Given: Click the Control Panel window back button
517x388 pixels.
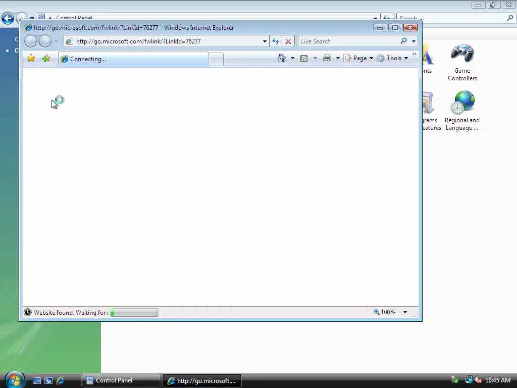Looking at the screenshot, I should (8, 18).
